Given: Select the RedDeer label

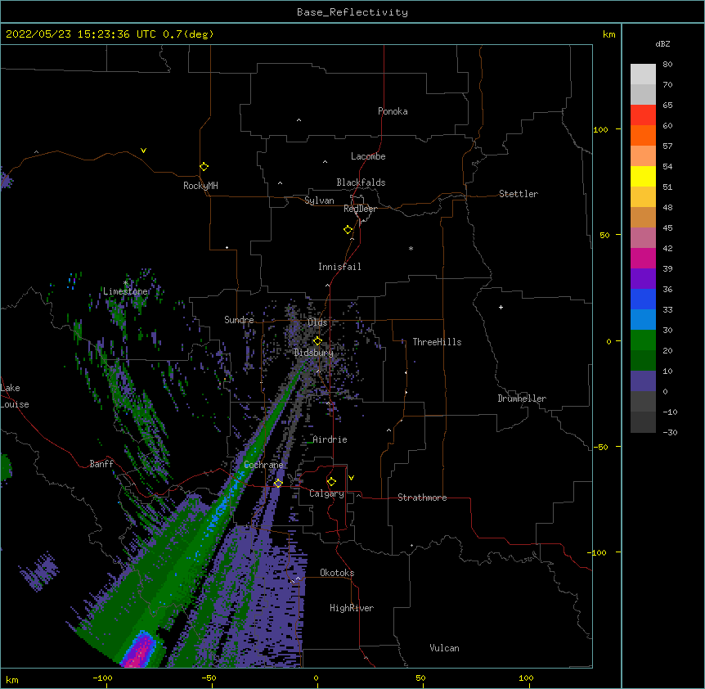Looking at the screenshot, I should [x=360, y=209].
